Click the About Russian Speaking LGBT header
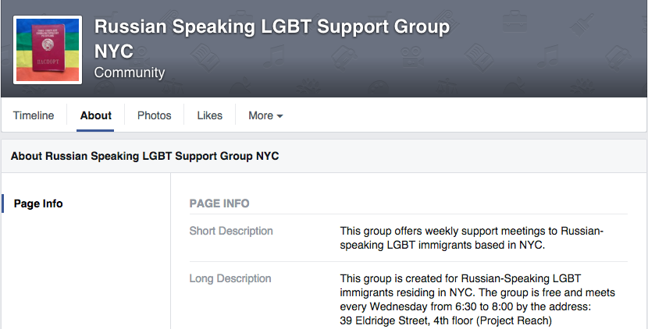 [x=145, y=156]
